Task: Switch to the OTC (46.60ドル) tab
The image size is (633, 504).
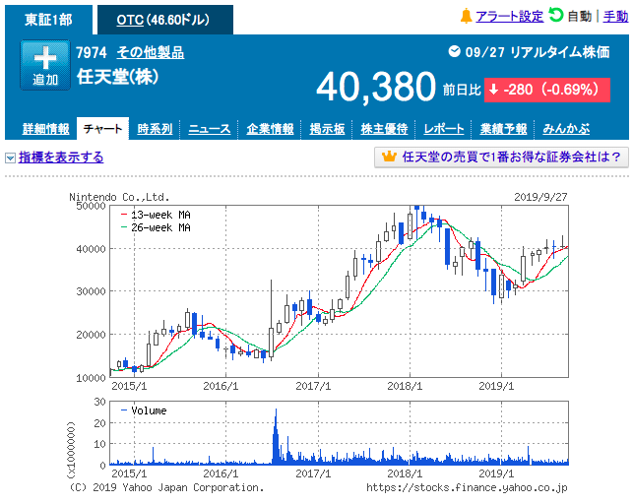Action: (165, 20)
